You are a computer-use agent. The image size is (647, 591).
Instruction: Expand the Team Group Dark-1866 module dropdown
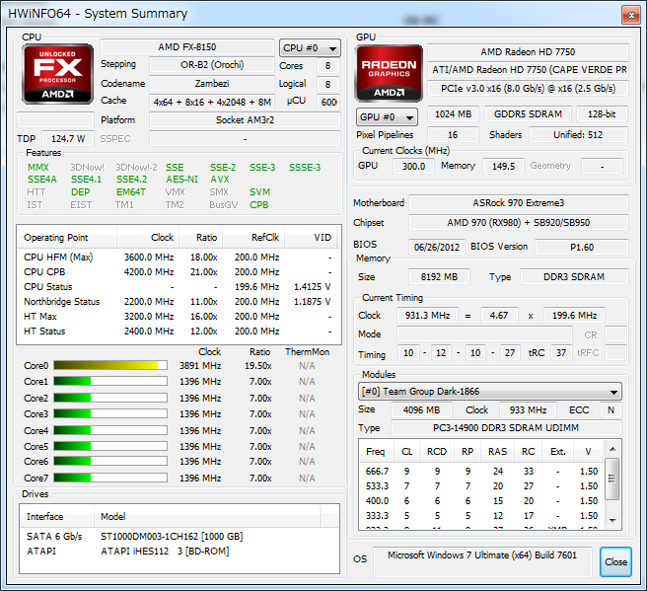click(490, 392)
